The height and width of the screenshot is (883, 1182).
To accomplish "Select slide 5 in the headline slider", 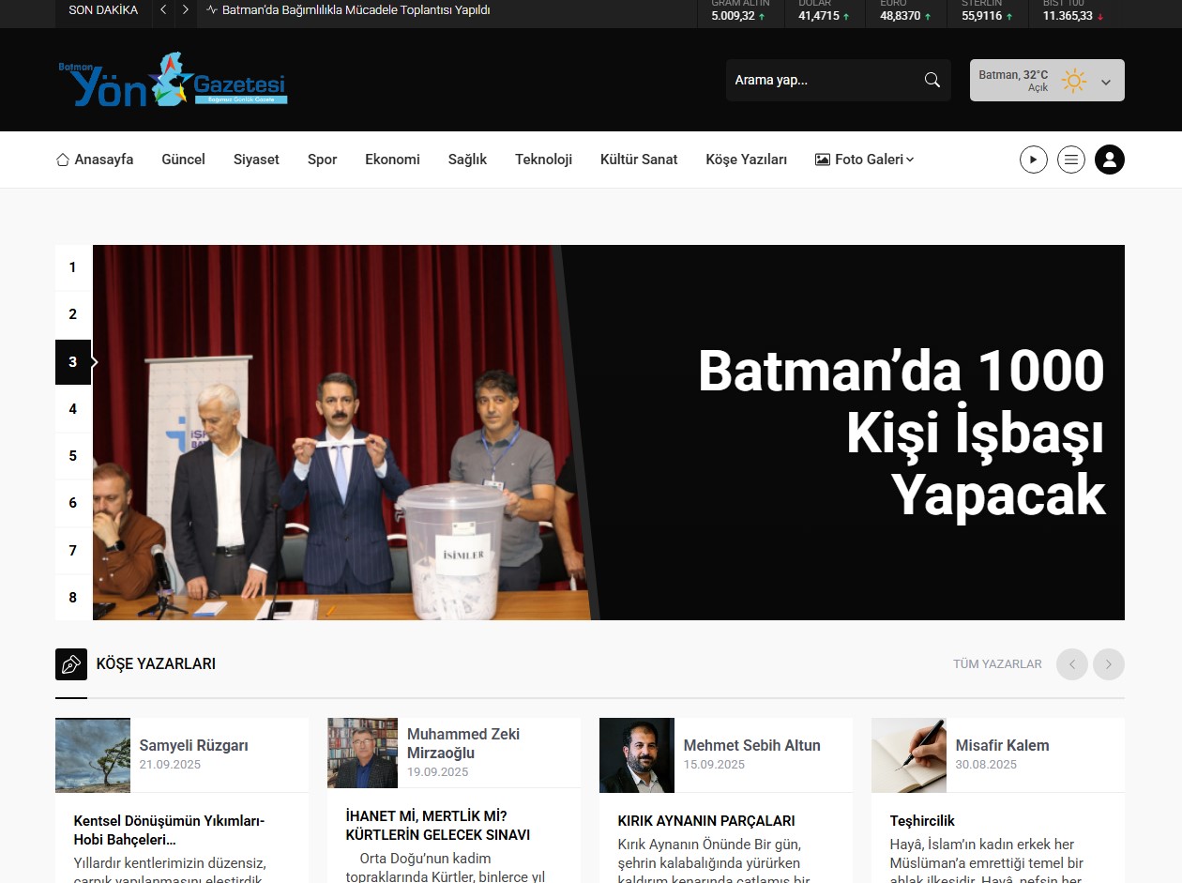I will (x=73, y=456).
